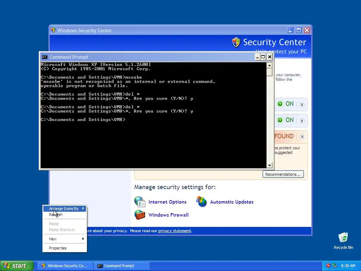Open the Windows Firewall brick wall icon

[140, 215]
